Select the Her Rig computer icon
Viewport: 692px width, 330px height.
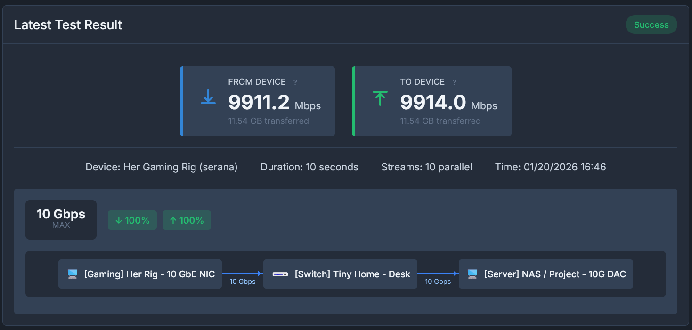[x=72, y=274]
